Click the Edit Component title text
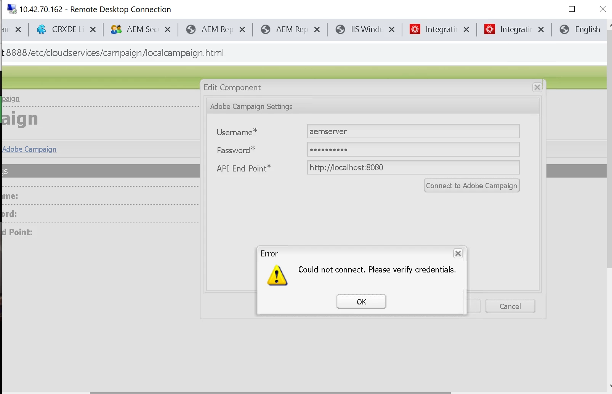Screen dimensions: 612x394 232,88
